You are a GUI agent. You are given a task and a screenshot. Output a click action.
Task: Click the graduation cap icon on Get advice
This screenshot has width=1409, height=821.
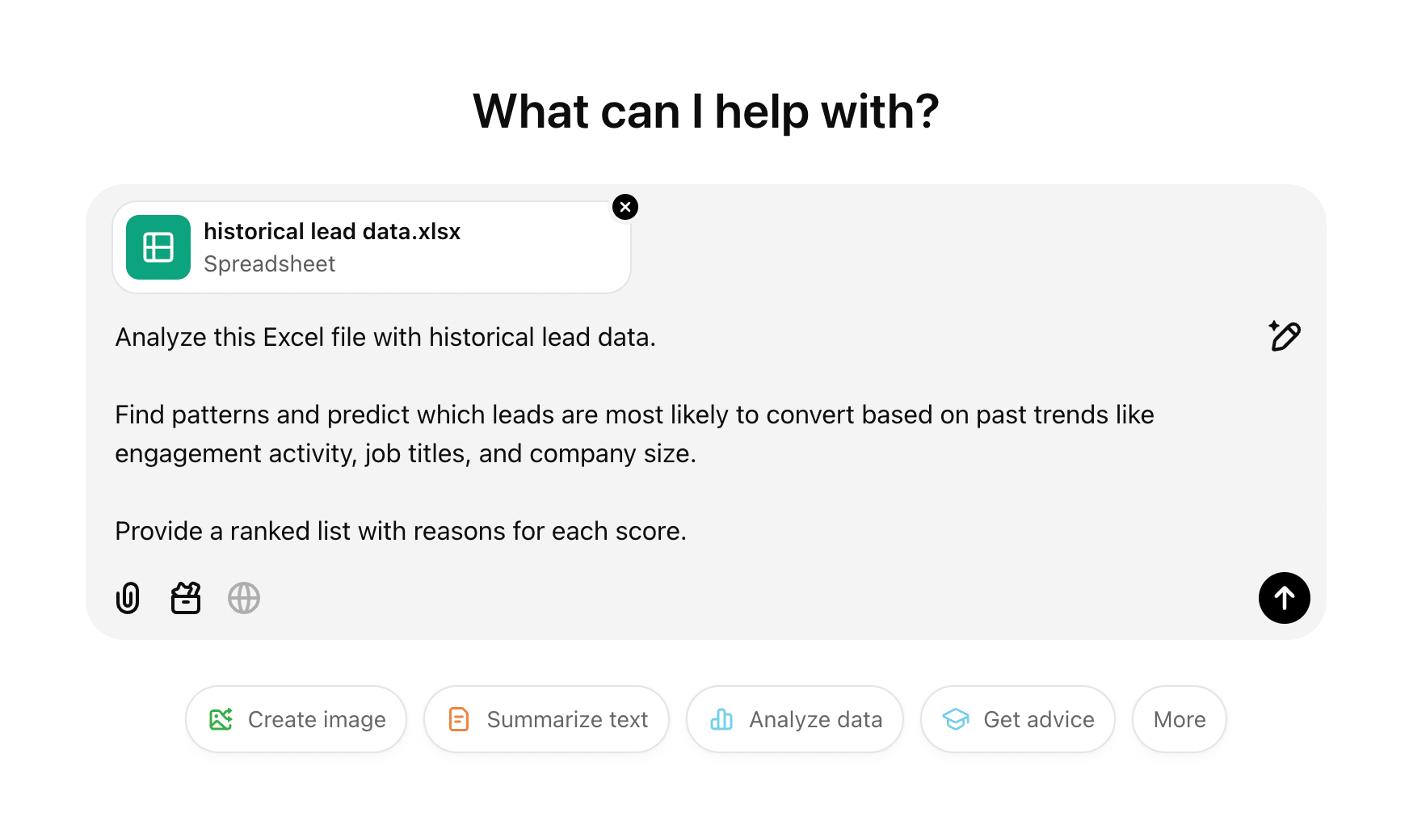pyautogui.click(x=957, y=718)
